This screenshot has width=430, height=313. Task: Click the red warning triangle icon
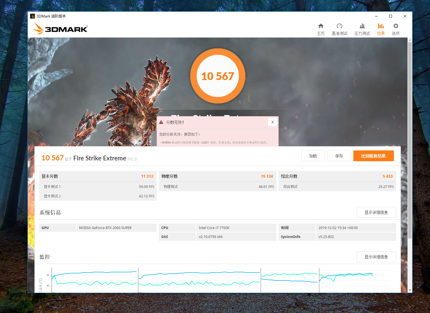161,122
